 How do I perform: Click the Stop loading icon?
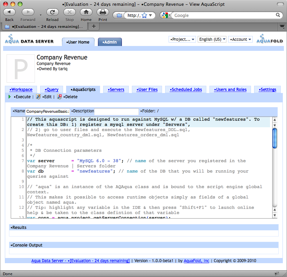point(70,12)
